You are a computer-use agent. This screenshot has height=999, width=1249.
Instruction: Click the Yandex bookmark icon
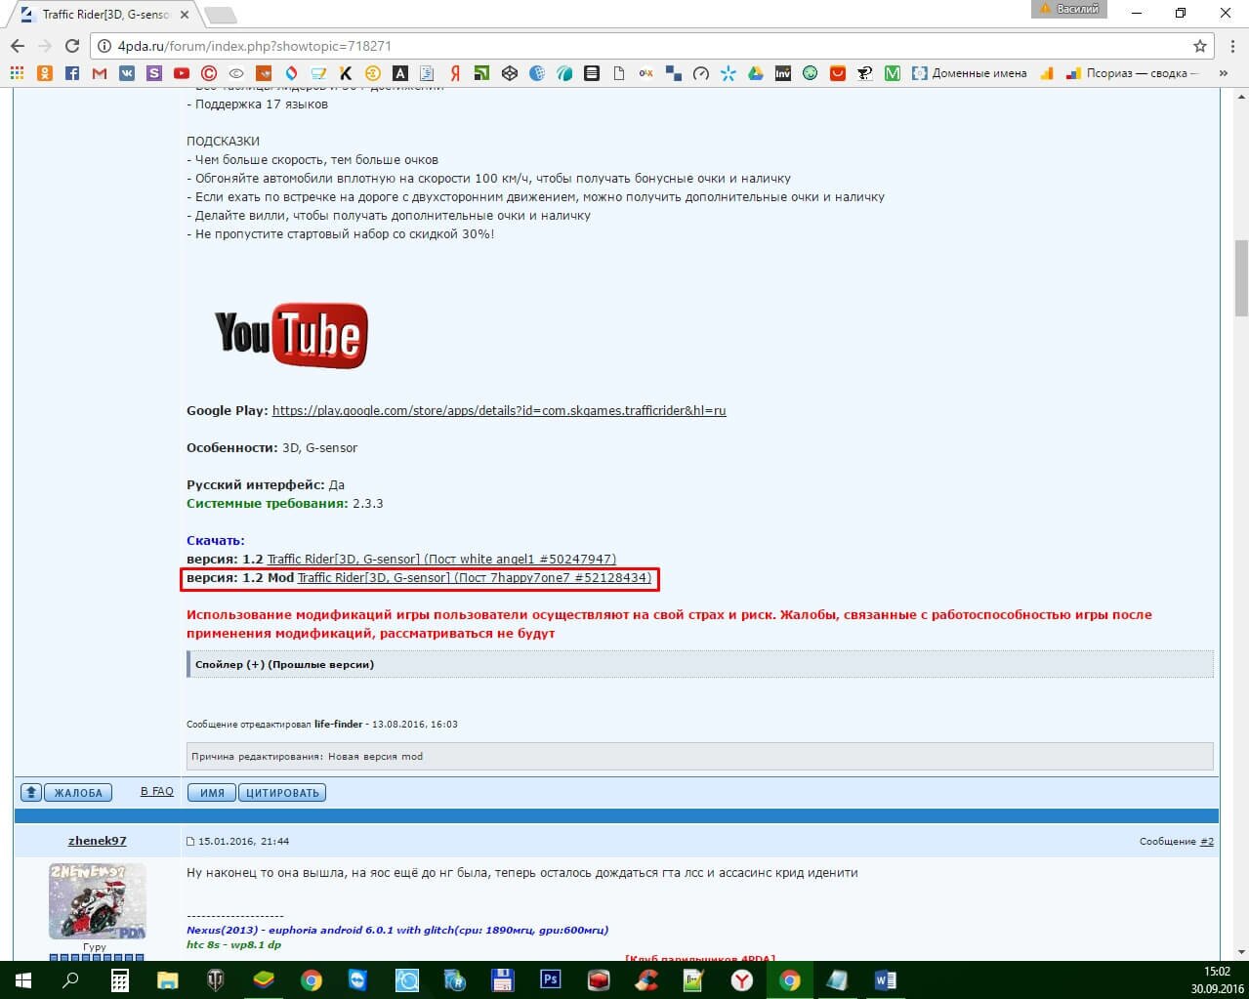click(x=455, y=73)
